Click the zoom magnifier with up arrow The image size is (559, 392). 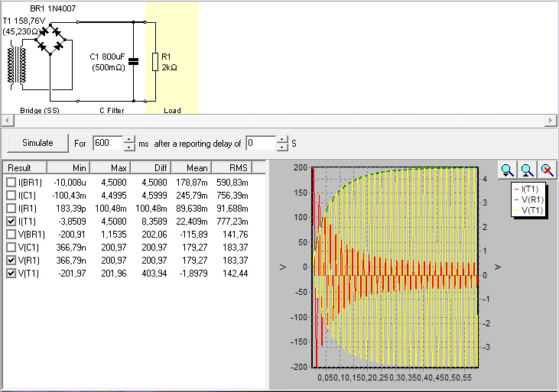tap(527, 170)
